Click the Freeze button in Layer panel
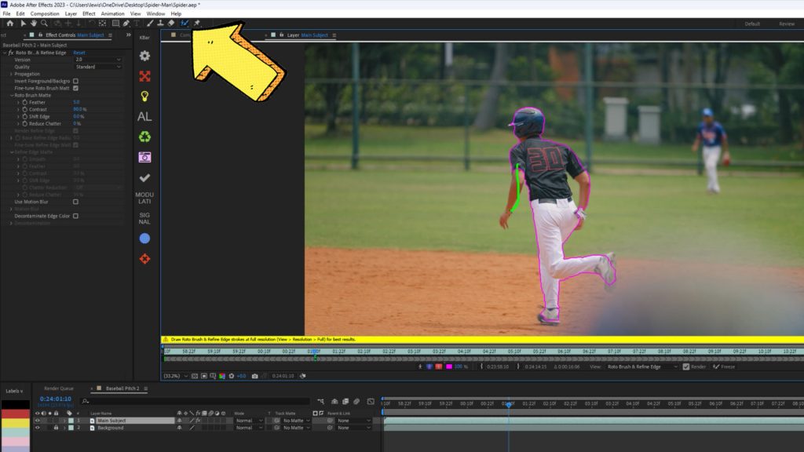This screenshot has height=452, width=804. tap(724, 367)
